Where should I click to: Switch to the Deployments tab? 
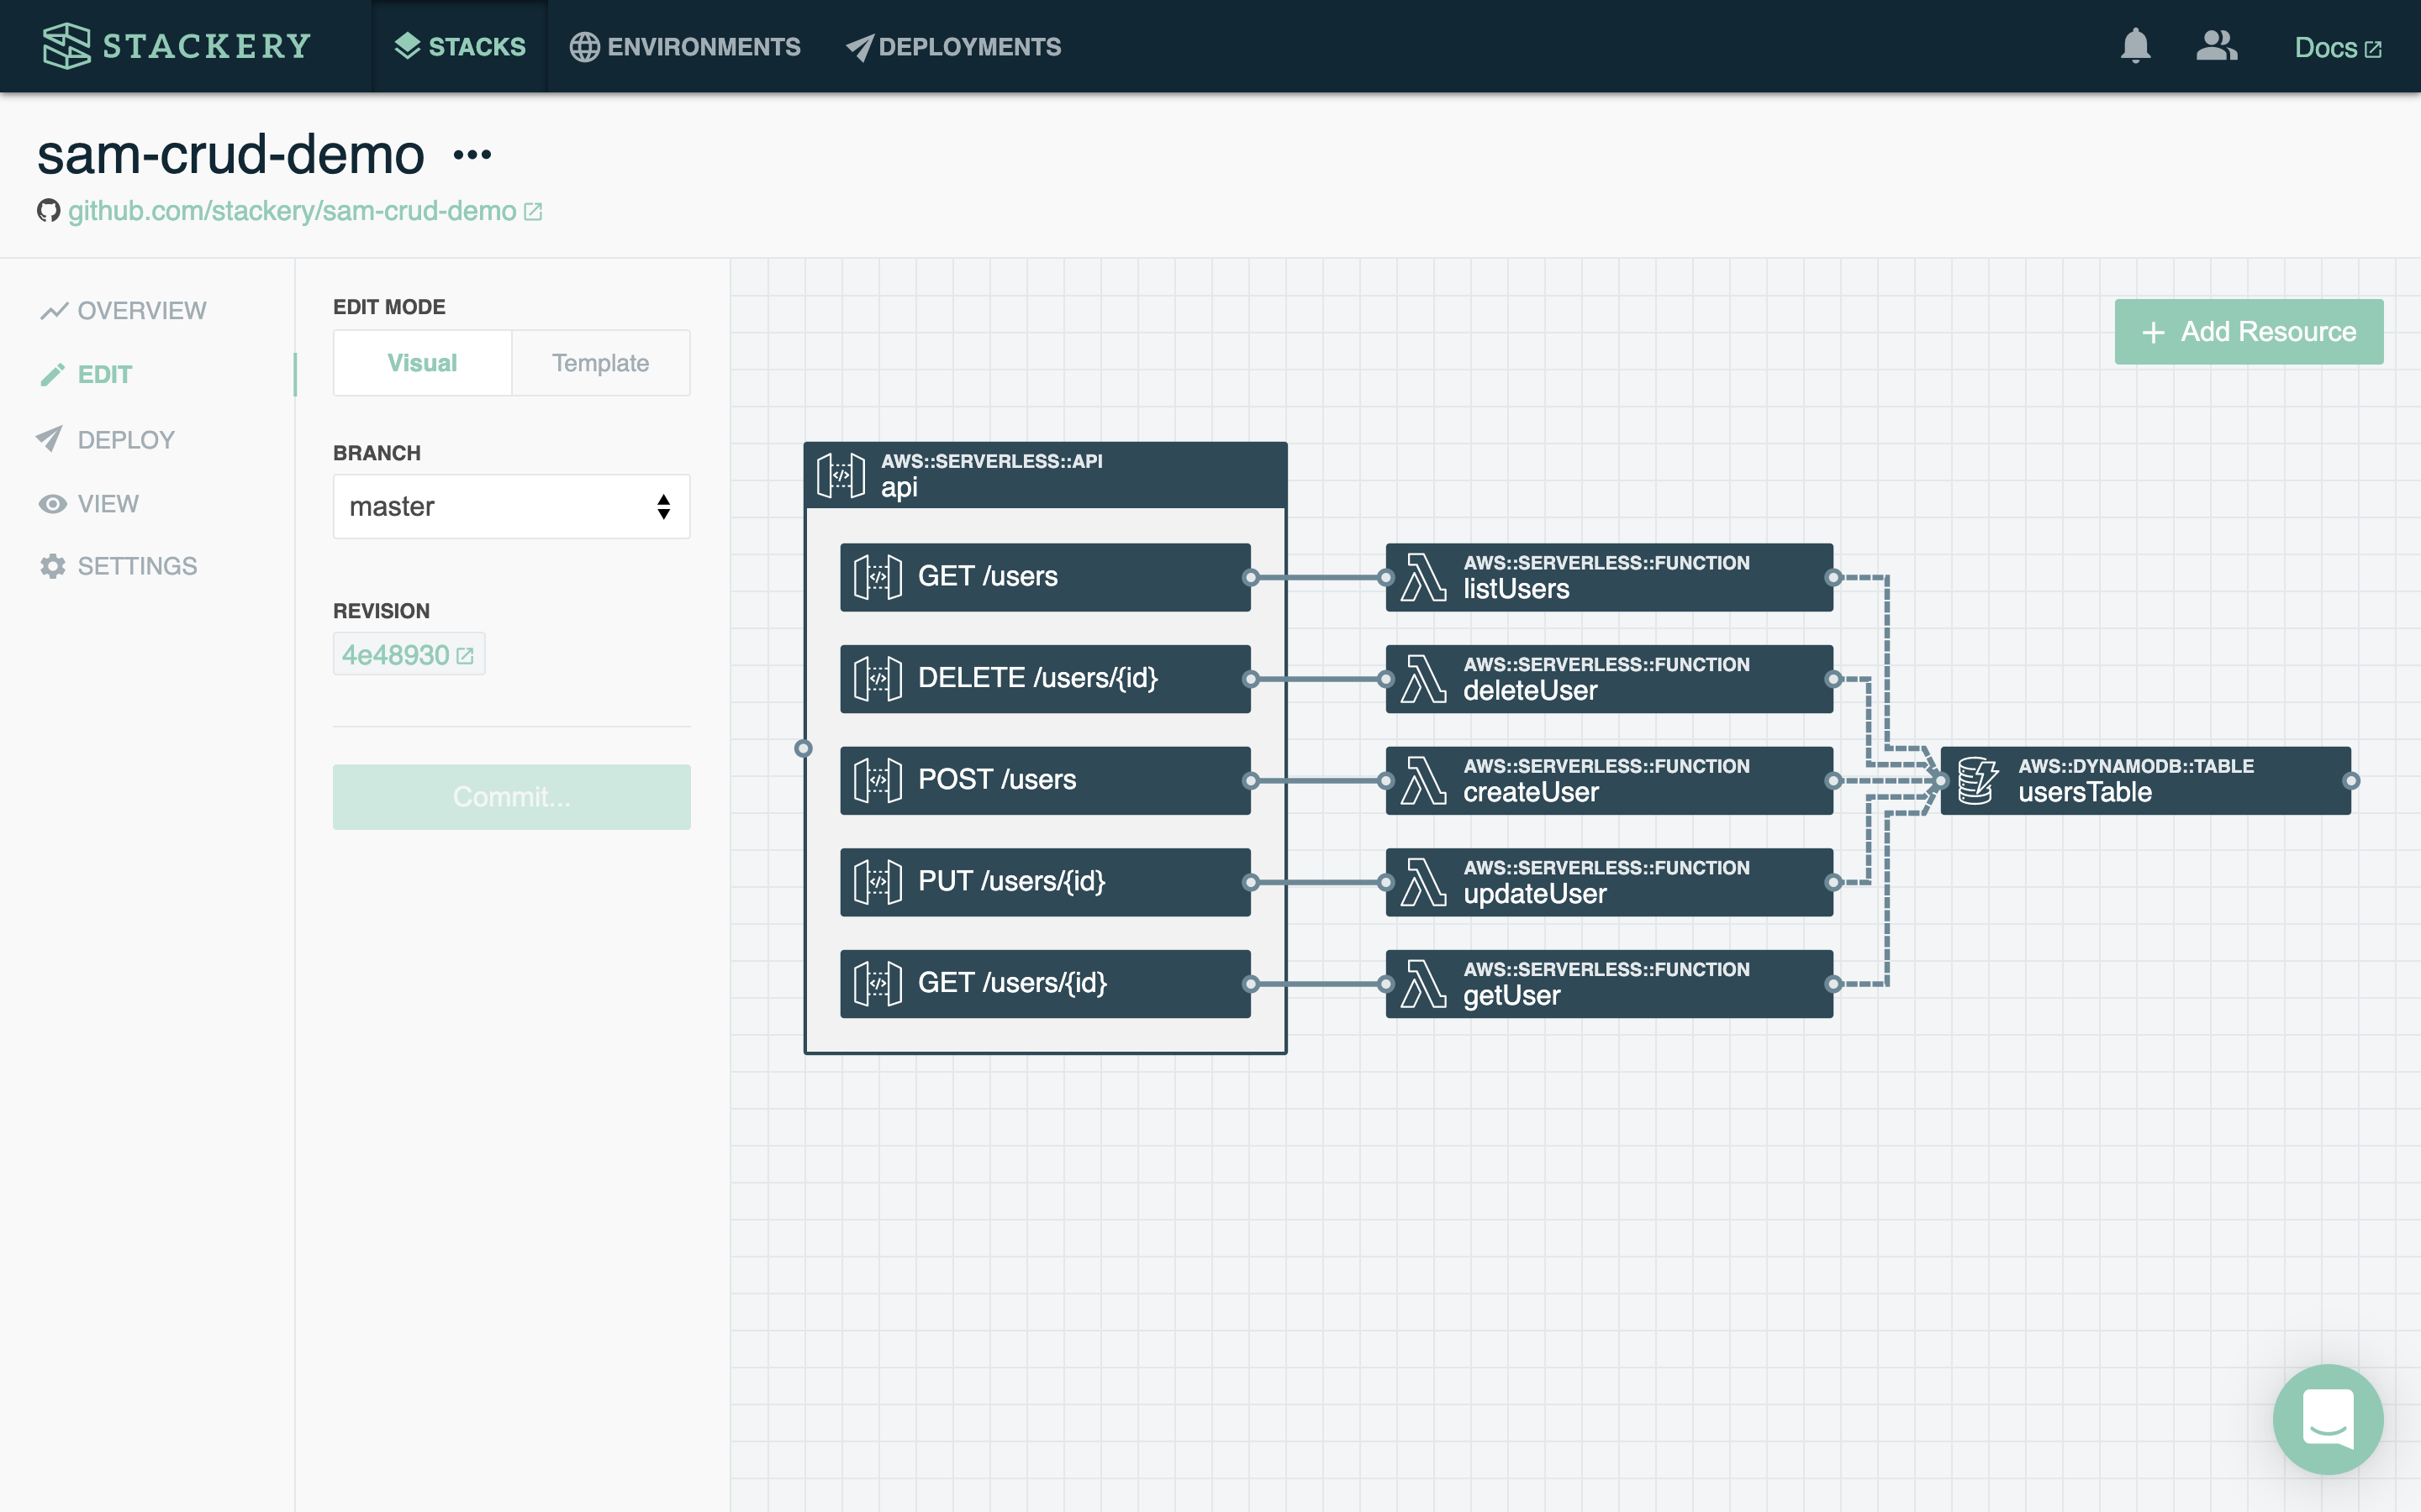[x=953, y=47]
